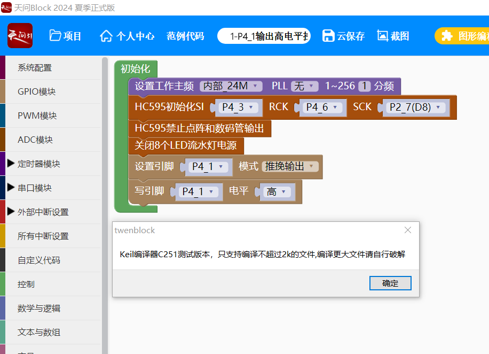Click the app icon in the title bar

[6, 7]
